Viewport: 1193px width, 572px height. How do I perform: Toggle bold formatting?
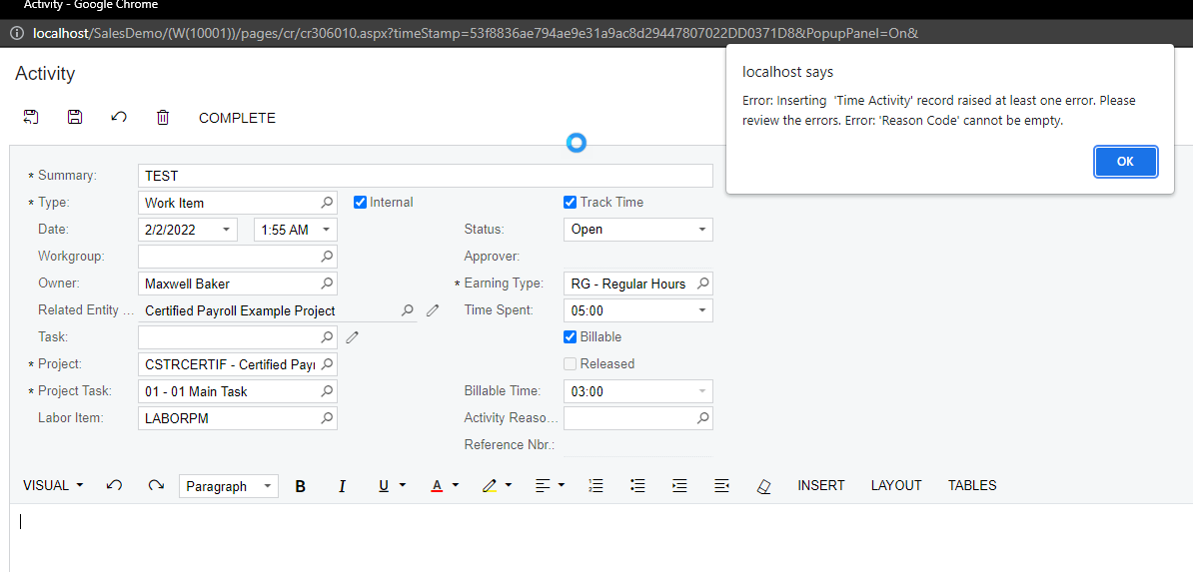pos(301,486)
